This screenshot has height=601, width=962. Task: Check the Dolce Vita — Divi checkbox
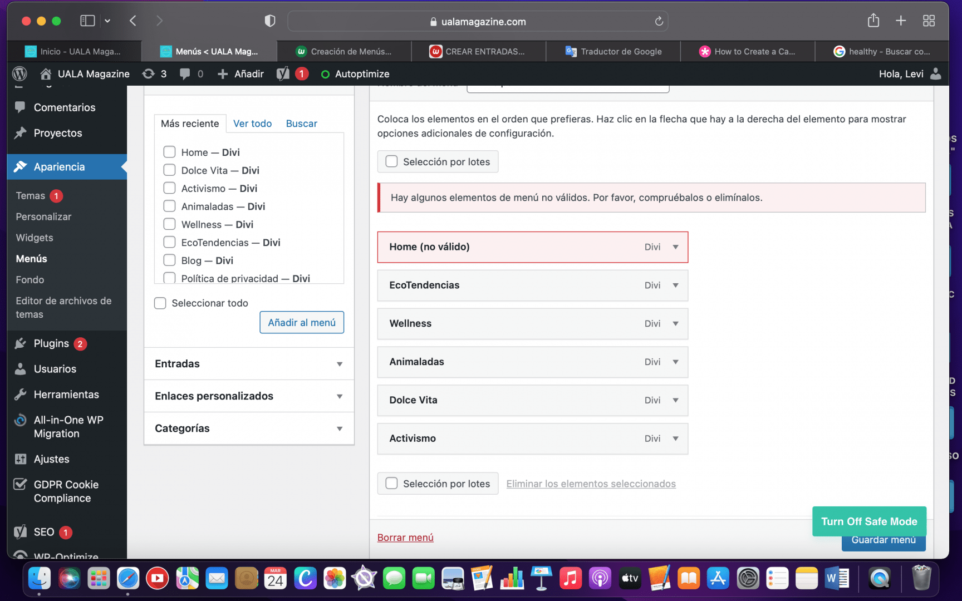click(x=169, y=170)
